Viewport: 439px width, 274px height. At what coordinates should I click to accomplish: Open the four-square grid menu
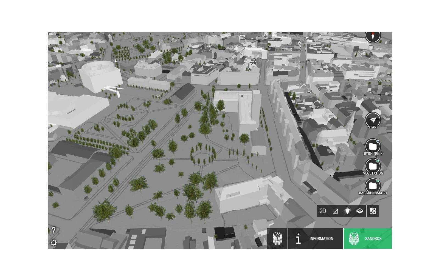click(x=373, y=211)
